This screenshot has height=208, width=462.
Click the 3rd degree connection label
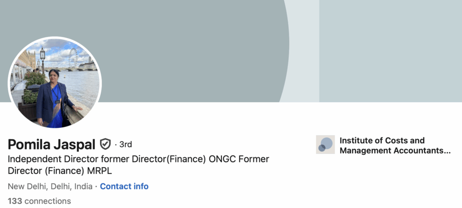tap(125, 145)
